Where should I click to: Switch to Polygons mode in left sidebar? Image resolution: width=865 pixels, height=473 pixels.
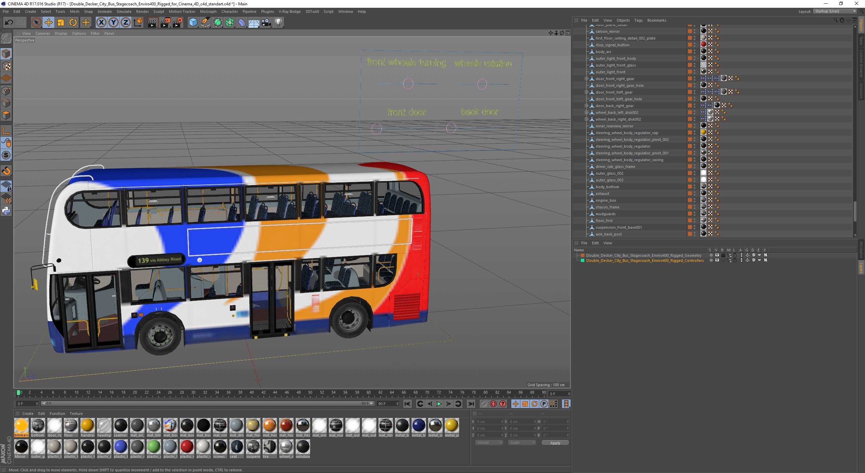6,115
